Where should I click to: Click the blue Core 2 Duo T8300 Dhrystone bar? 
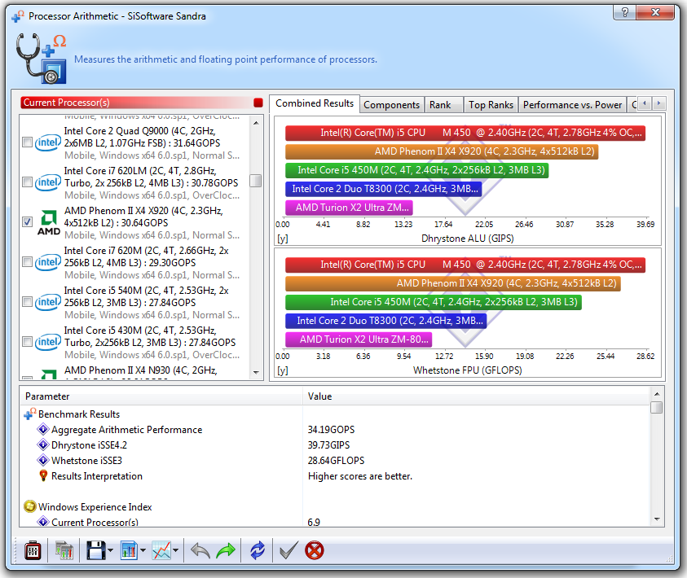pyautogui.click(x=383, y=189)
